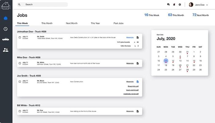Click the New Deck Construction job description
The width and height of the screenshot is (215, 123).
click(93, 38)
